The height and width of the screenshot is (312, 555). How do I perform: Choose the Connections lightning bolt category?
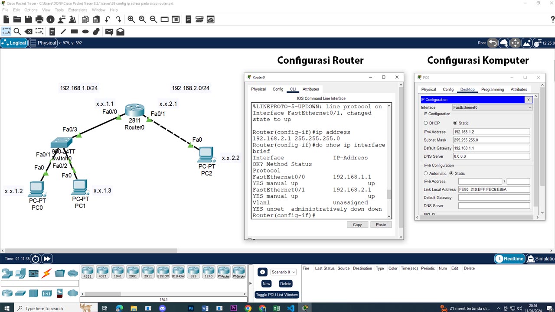[x=46, y=273]
